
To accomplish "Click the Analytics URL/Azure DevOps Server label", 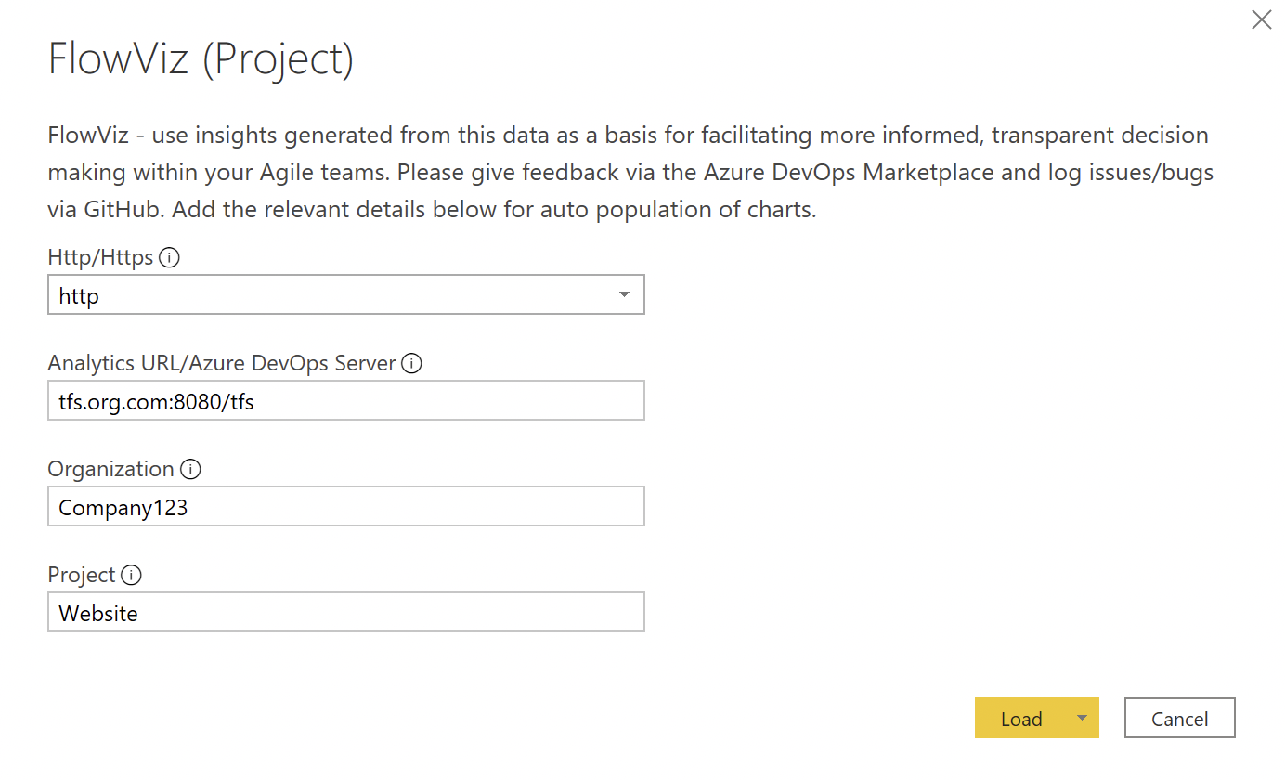I will pos(223,364).
